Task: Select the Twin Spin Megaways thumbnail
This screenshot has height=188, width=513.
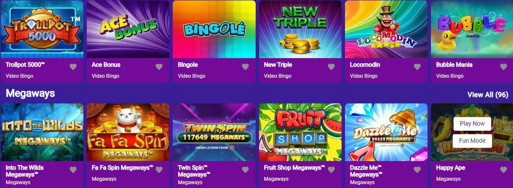Action: click(x=214, y=132)
